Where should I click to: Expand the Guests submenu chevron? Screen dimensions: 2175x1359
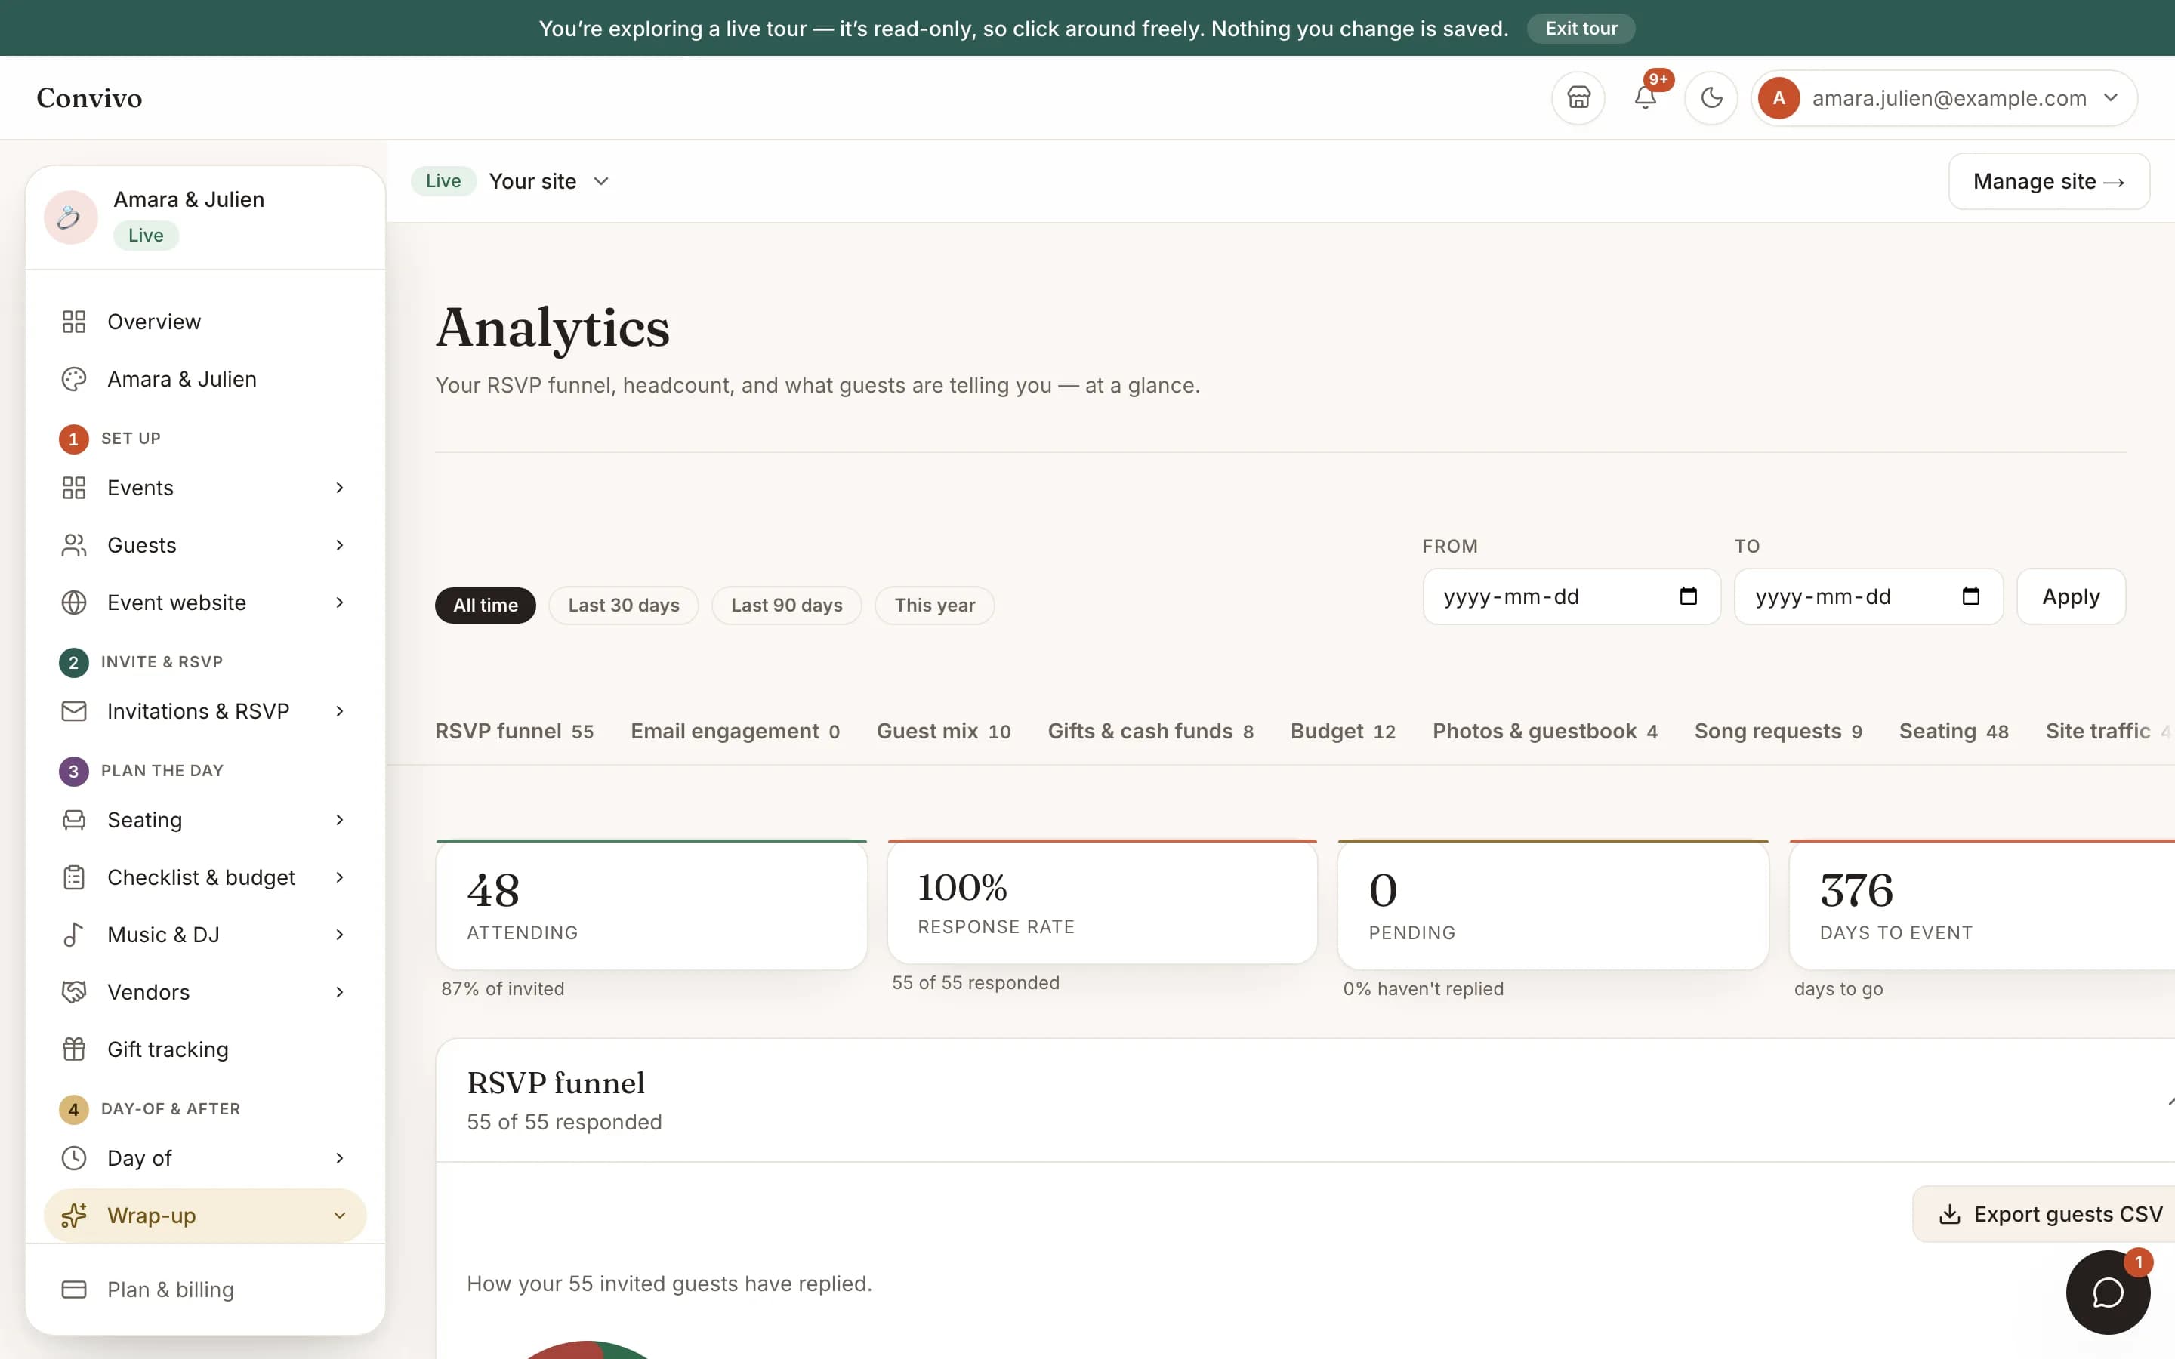[340, 546]
